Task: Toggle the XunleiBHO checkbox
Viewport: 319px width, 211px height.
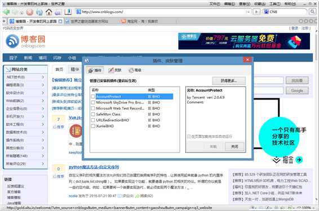Action: tap(93, 126)
